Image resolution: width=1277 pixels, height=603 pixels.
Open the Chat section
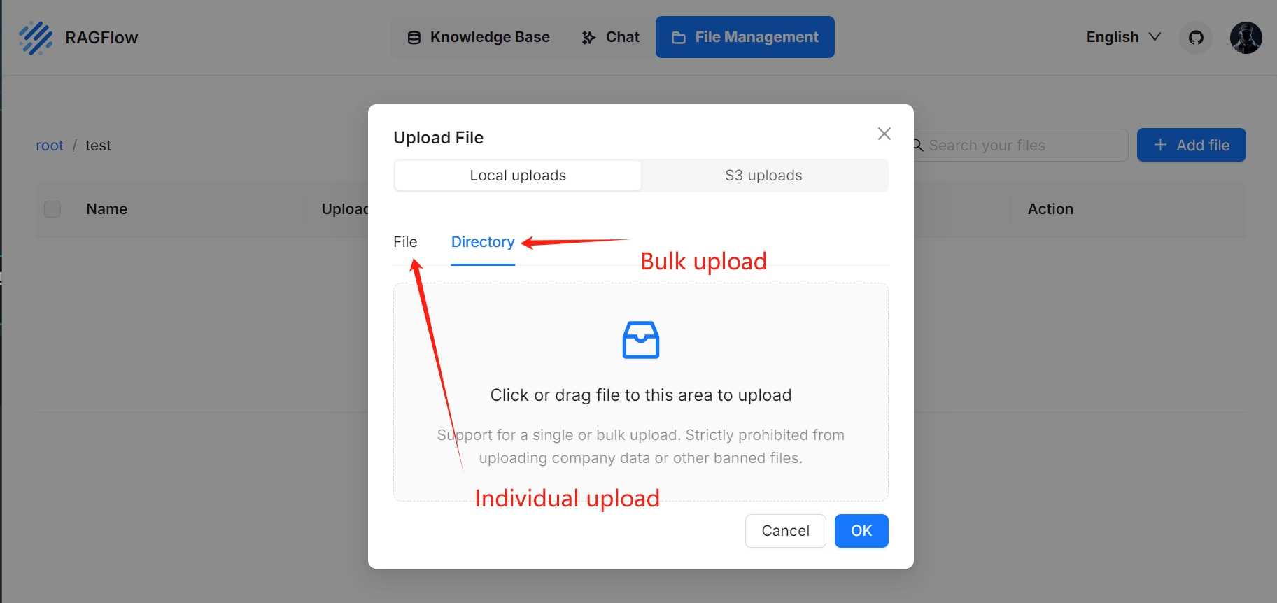coord(621,37)
